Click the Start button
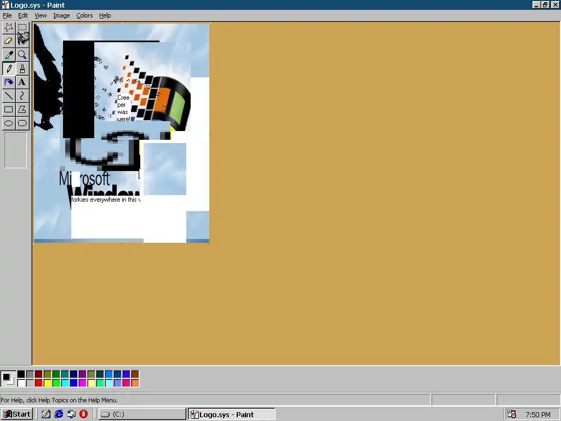This screenshot has height=421, width=561. (x=17, y=414)
